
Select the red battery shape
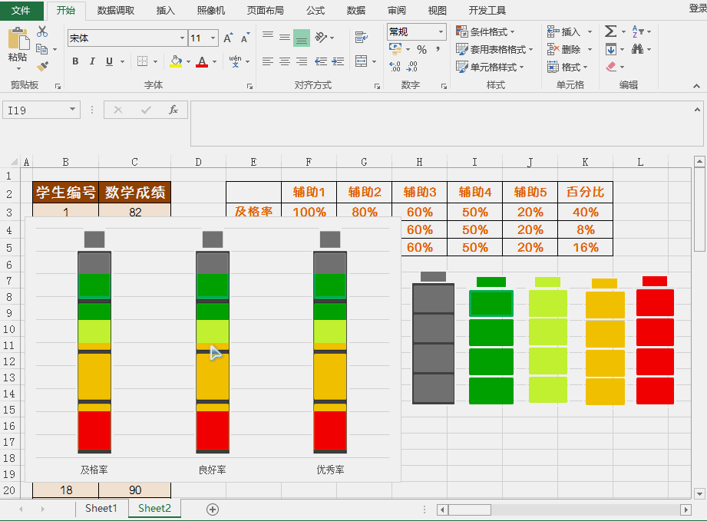[x=655, y=340]
